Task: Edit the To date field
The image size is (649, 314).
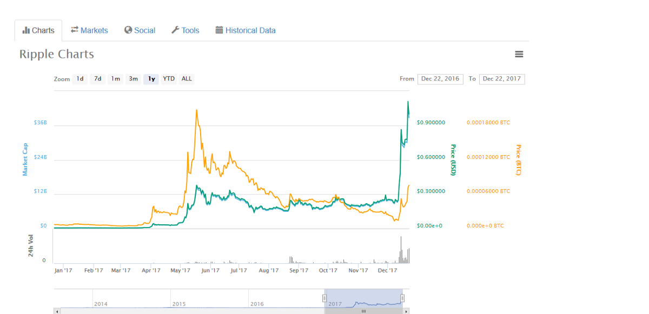Action: 502,79
